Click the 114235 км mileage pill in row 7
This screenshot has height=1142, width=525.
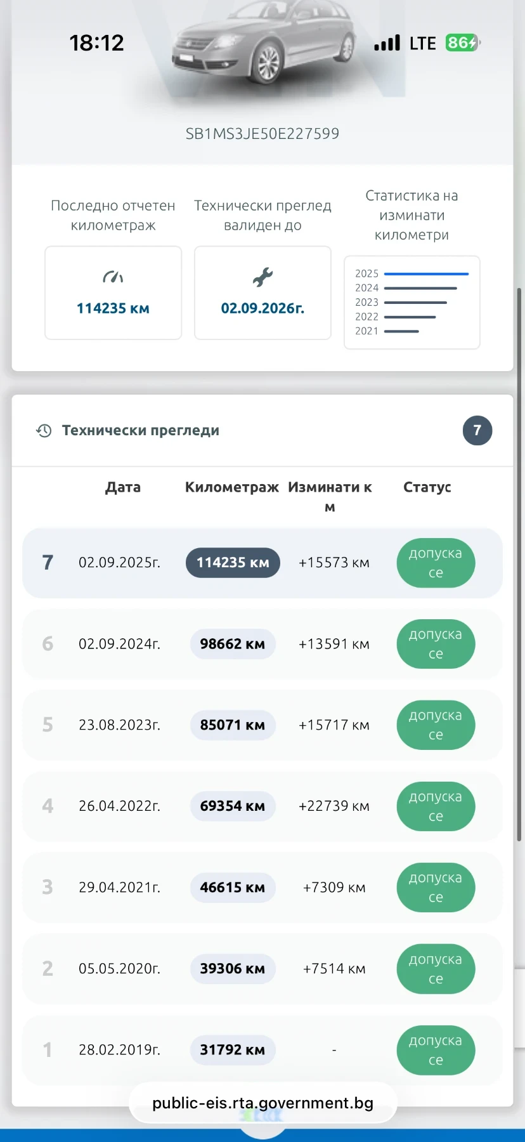[x=233, y=563]
